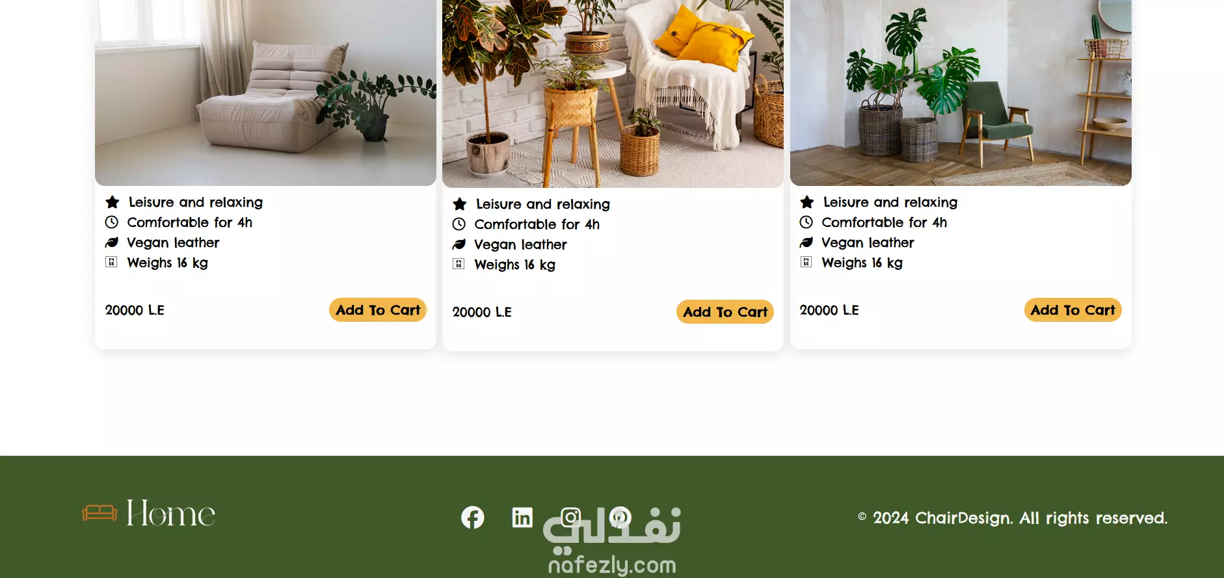
Task: Add the beige lounge chair to cart
Action: click(x=378, y=310)
